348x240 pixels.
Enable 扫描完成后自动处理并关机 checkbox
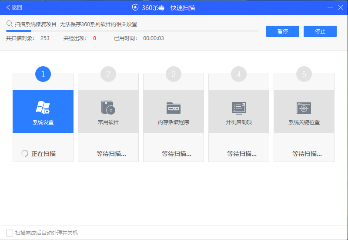[9, 233]
